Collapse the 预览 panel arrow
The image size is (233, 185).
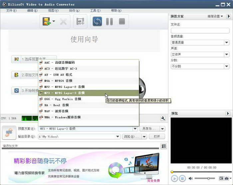228,114
